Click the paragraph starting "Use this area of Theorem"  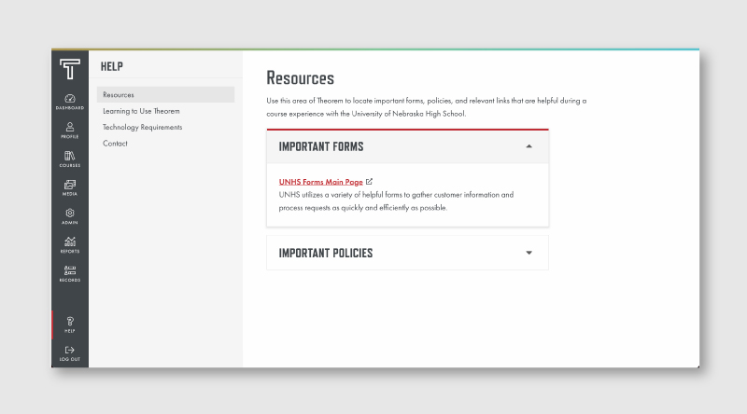[427, 107]
